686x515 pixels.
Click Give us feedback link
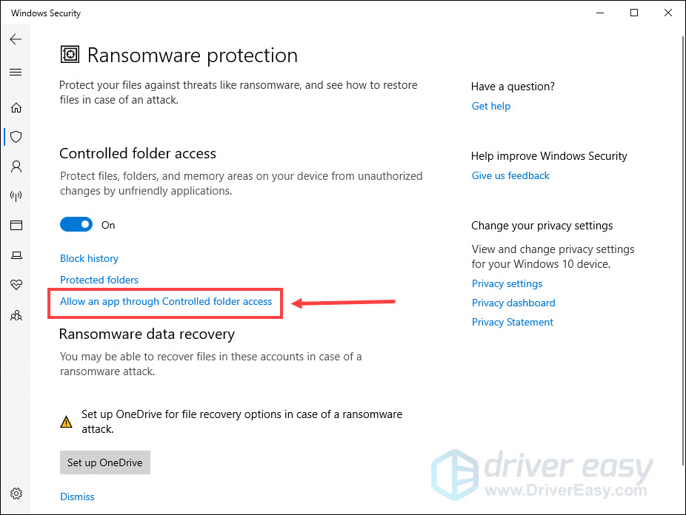click(510, 175)
